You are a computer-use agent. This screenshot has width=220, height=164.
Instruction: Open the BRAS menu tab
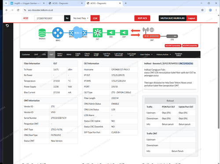click(69, 55)
